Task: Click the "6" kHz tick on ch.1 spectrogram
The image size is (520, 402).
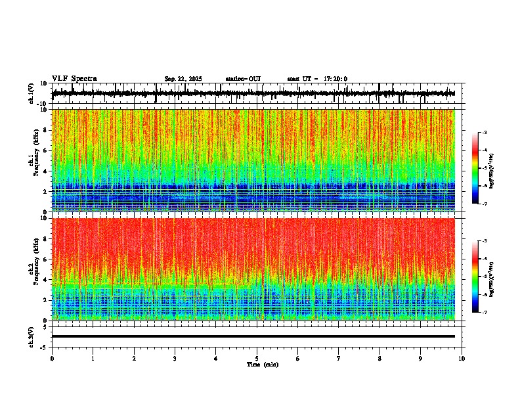Action: (46, 150)
